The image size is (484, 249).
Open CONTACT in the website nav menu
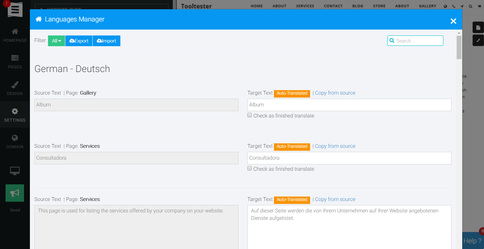click(333, 6)
